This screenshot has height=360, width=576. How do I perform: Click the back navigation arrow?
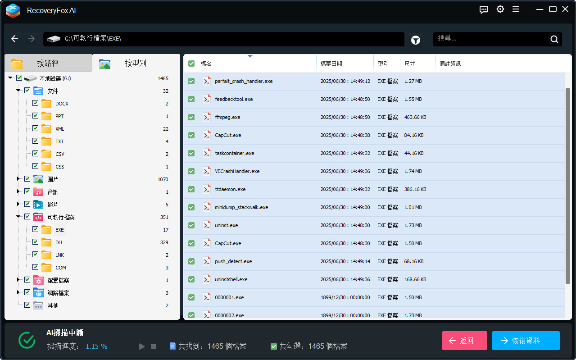pyautogui.click(x=14, y=39)
